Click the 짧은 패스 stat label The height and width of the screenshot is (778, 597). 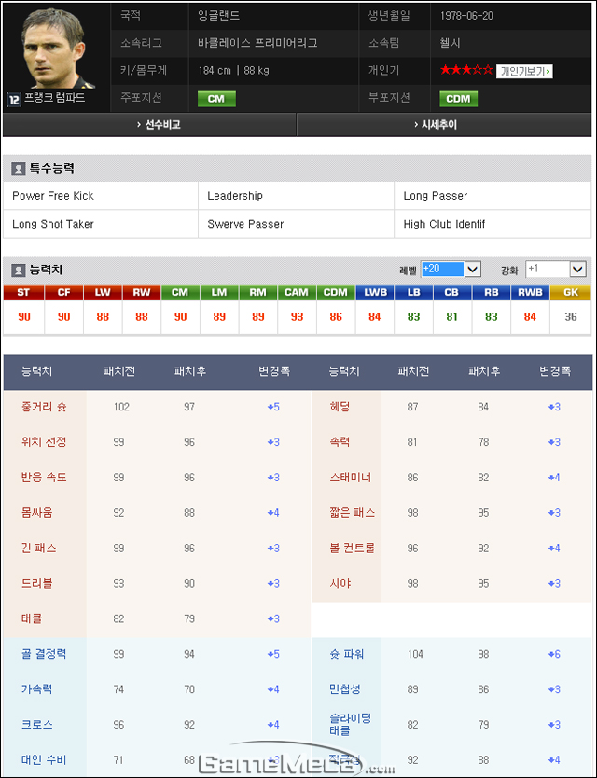[353, 512]
